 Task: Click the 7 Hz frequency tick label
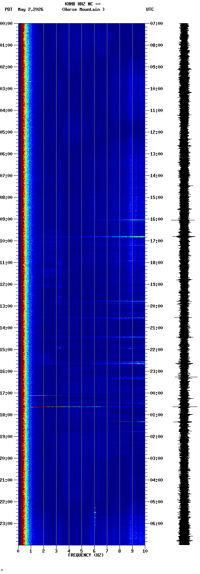click(x=107, y=551)
